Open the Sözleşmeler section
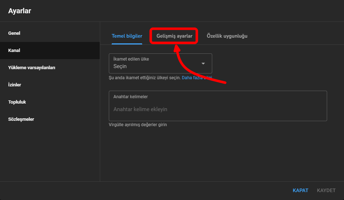 [x=21, y=119]
